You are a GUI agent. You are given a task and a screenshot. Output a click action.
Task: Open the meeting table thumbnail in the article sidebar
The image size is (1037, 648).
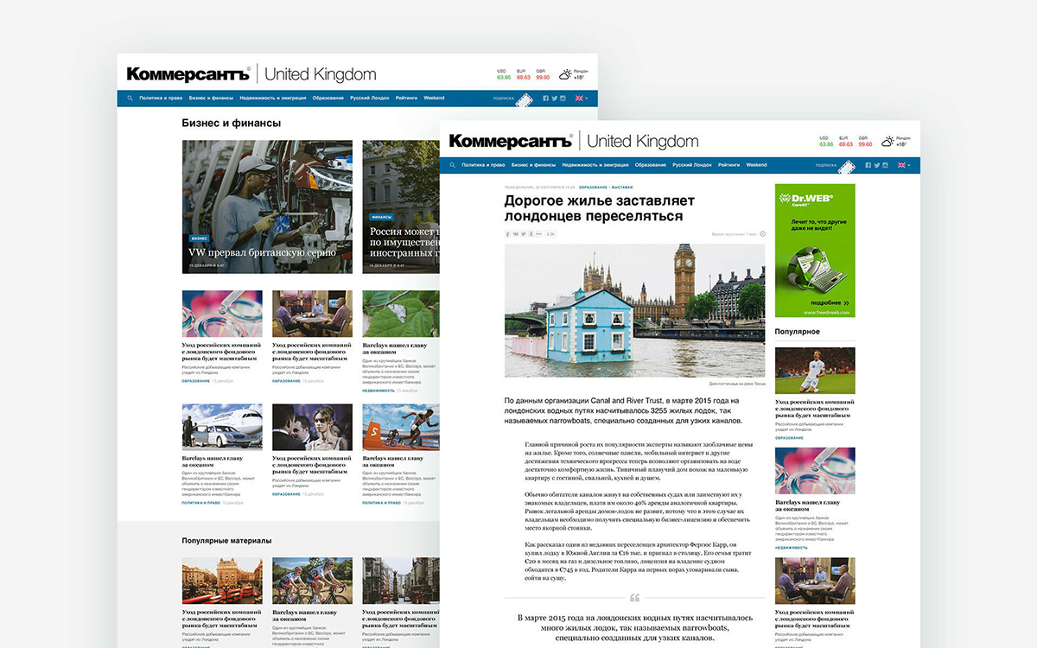click(815, 581)
